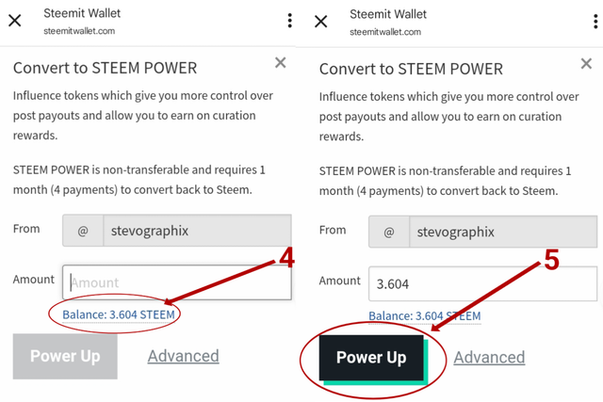
Task: Click the stevographix From field in step 4 panel
Action: point(197,231)
